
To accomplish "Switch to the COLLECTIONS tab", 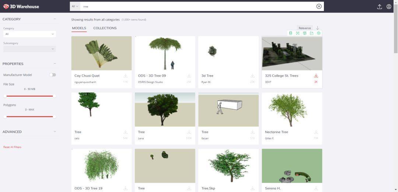I will tap(105, 28).
